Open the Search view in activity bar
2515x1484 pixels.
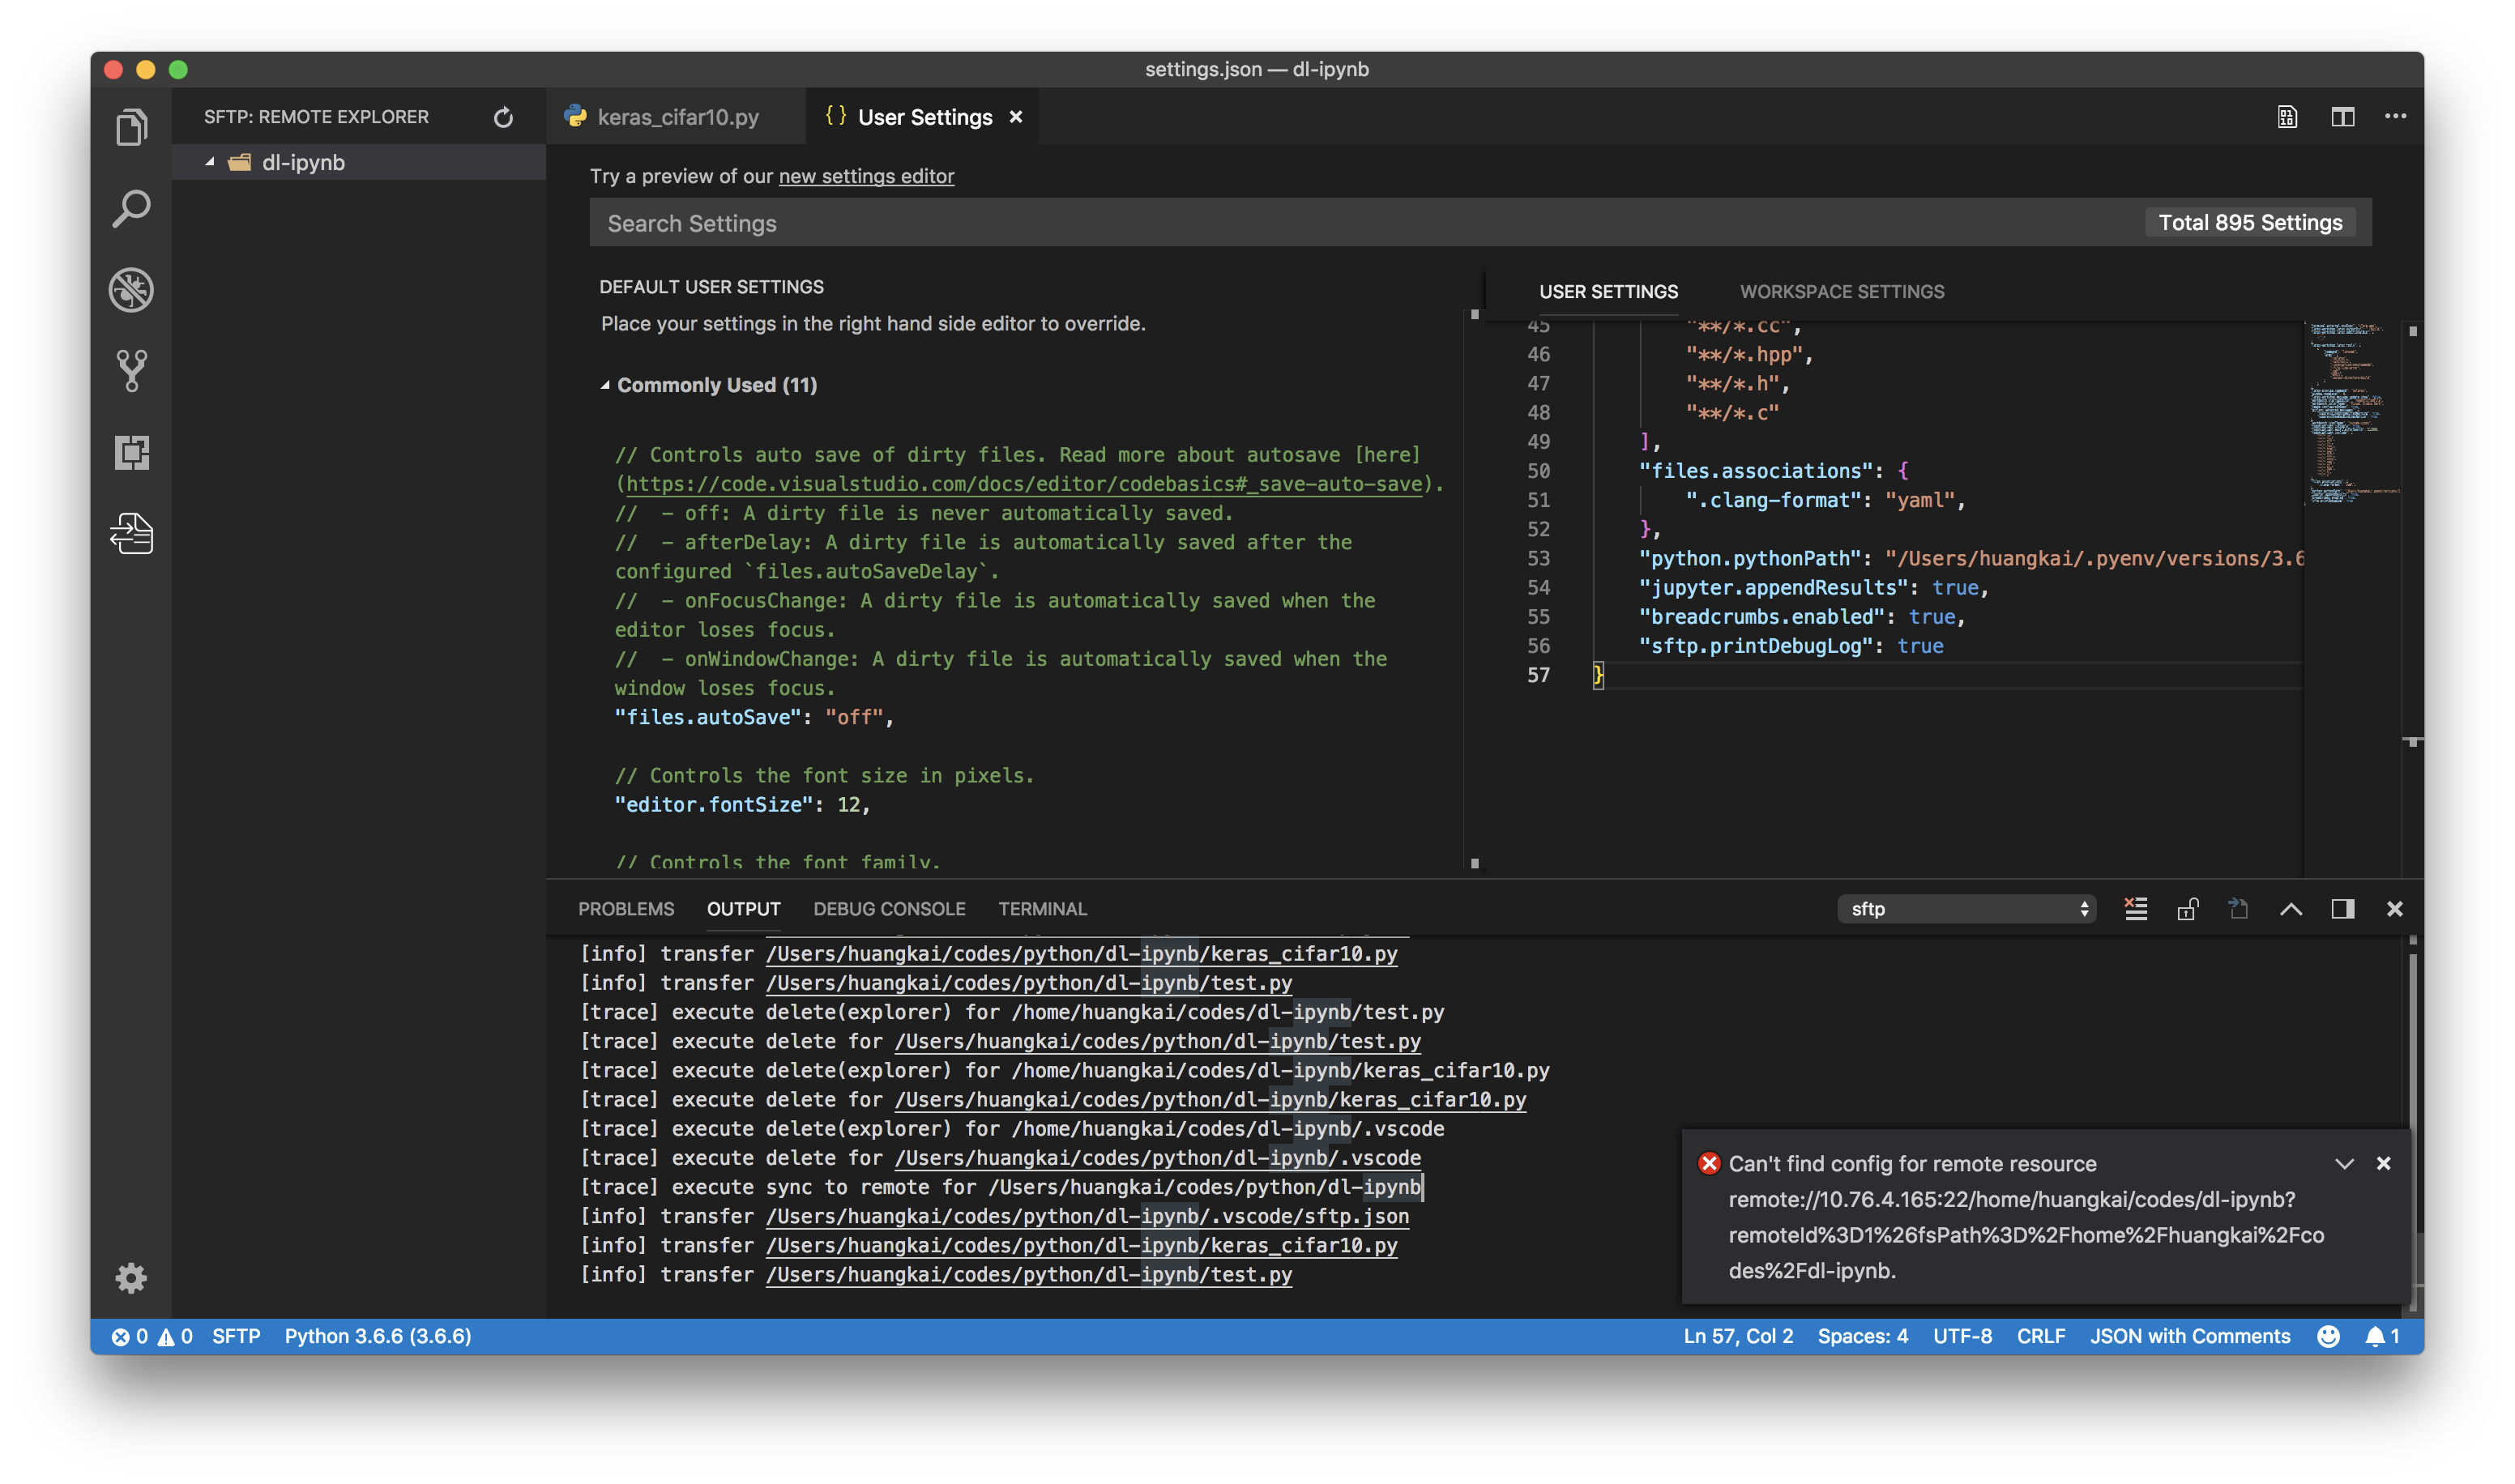pos(131,209)
